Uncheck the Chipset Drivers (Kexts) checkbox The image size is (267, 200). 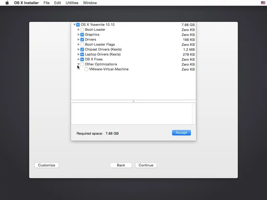(x=82, y=49)
